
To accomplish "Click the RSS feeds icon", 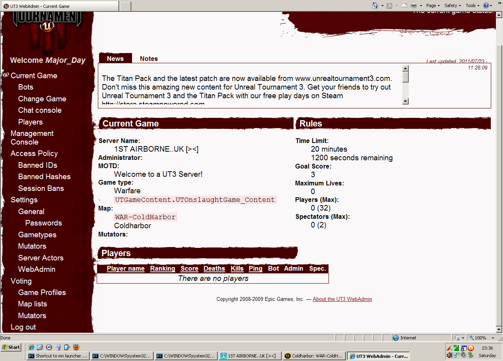I will 389,5.
